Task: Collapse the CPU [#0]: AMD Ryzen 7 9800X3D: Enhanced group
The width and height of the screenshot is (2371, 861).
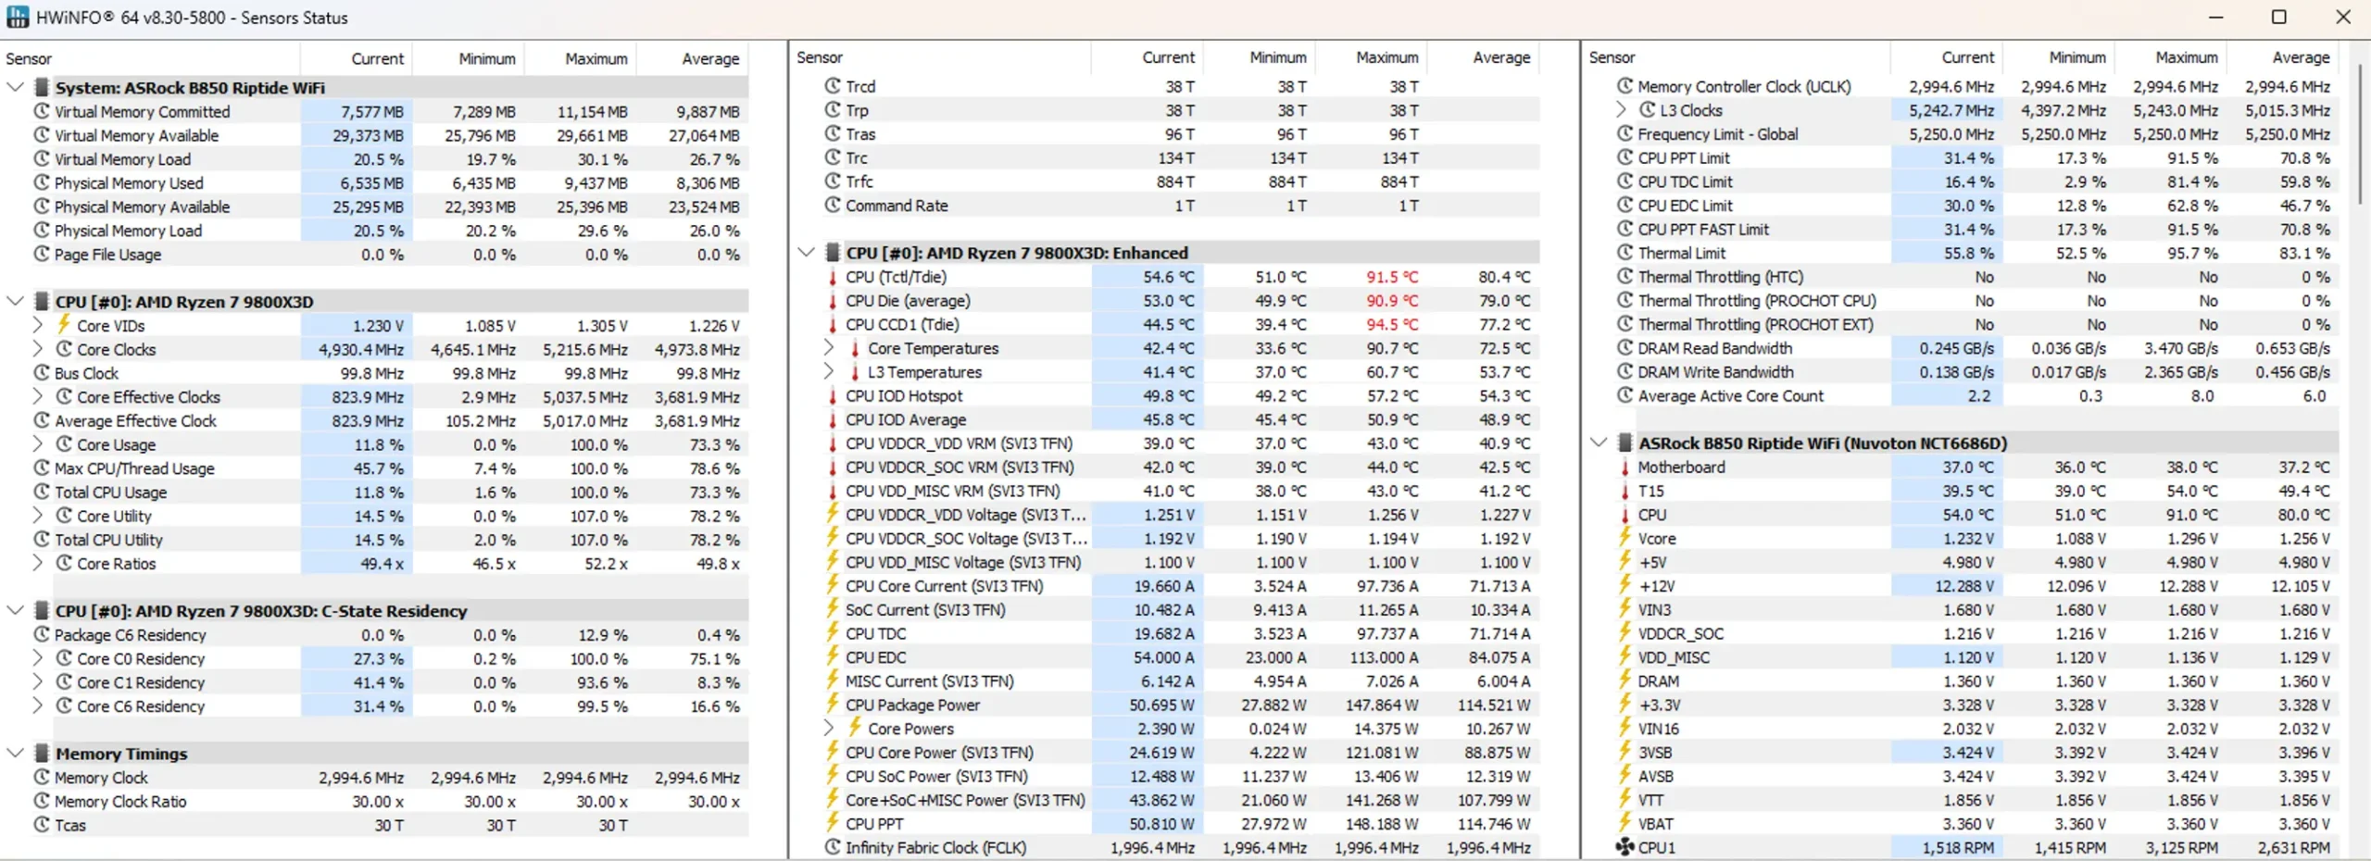Action: click(x=806, y=252)
